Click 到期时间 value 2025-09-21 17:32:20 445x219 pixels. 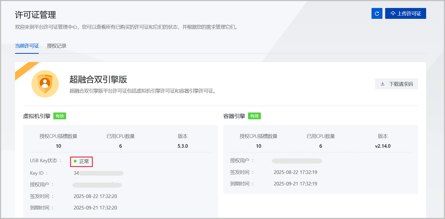[x=95, y=208]
